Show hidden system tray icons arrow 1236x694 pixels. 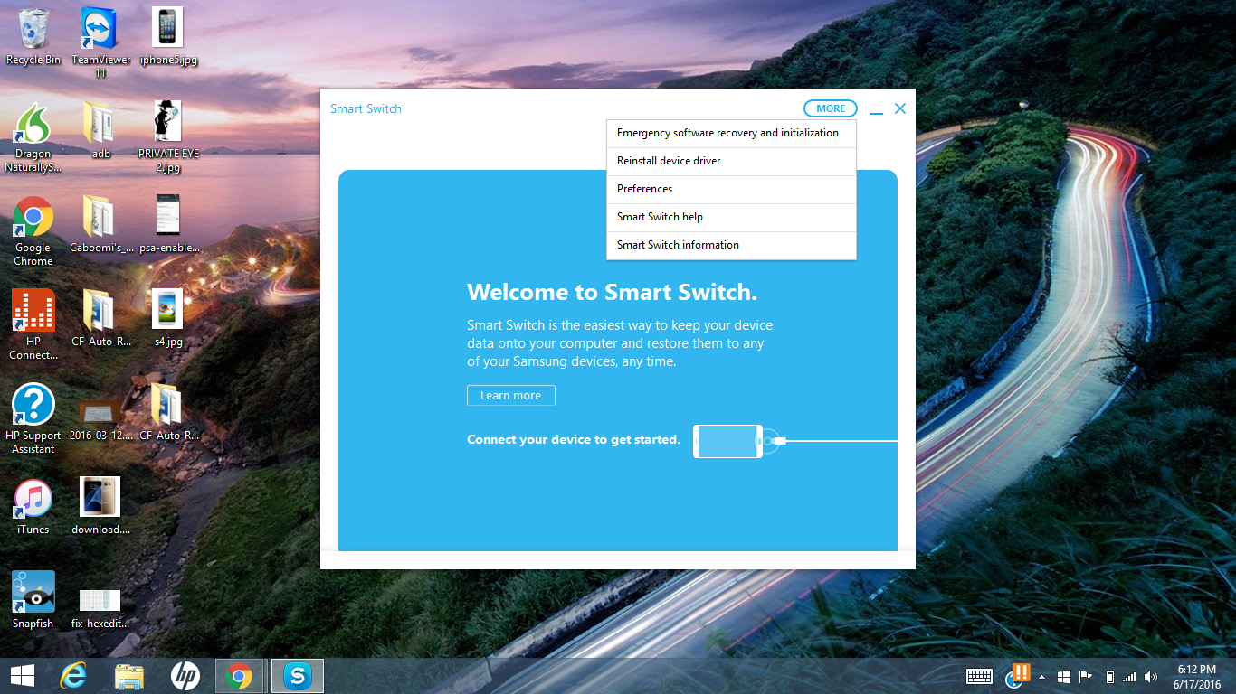point(1041,677)
